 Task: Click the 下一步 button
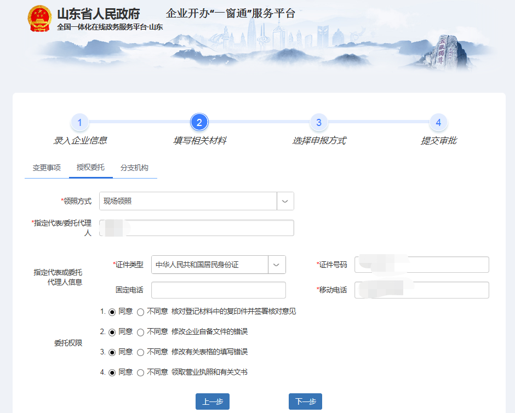[305, 401]
